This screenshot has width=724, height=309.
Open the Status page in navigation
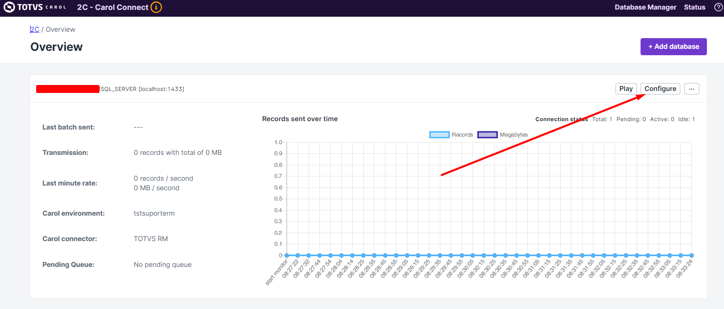(x=694, y=7)
